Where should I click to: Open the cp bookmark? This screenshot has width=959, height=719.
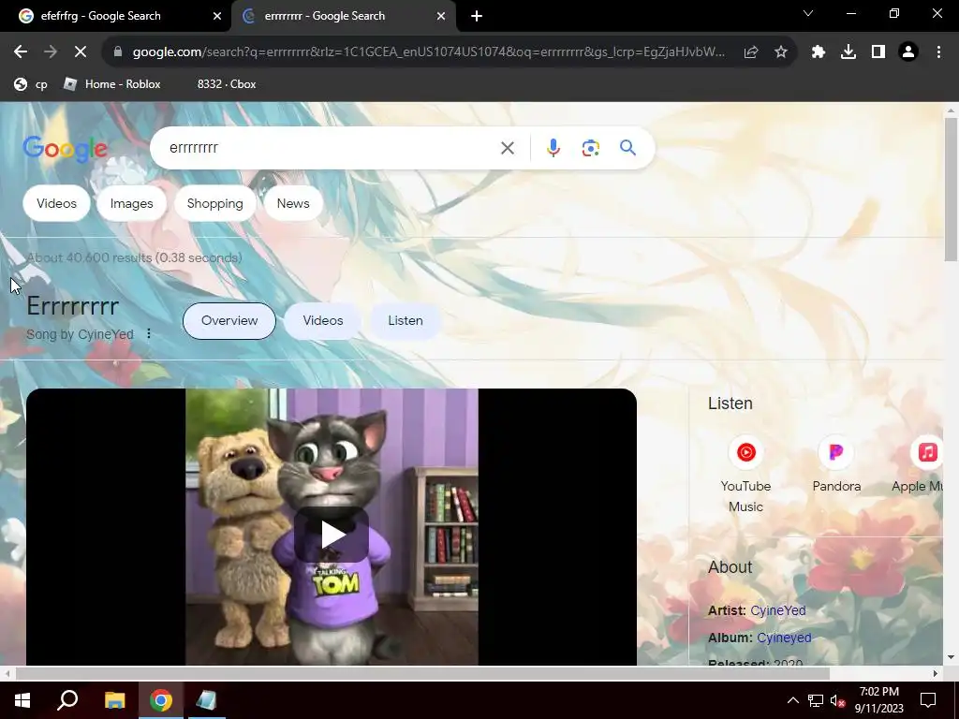tap(31, 84)
